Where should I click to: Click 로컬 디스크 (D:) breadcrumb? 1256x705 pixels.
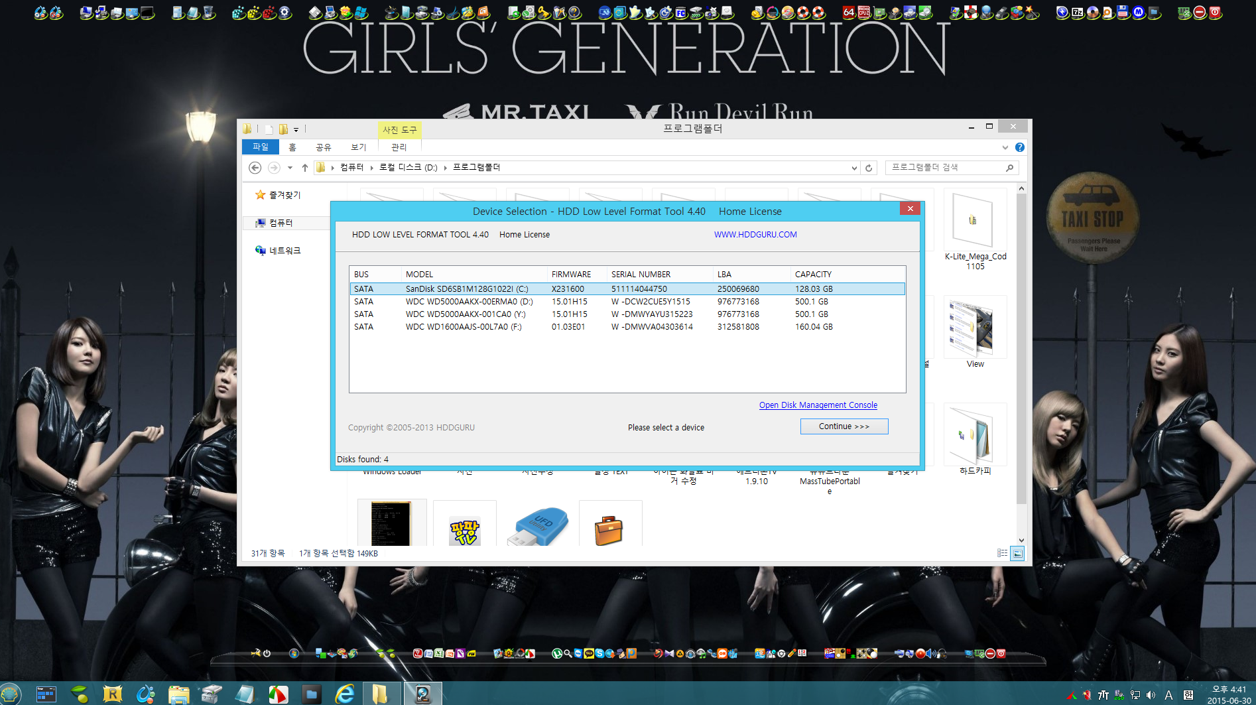click(408, 168)
